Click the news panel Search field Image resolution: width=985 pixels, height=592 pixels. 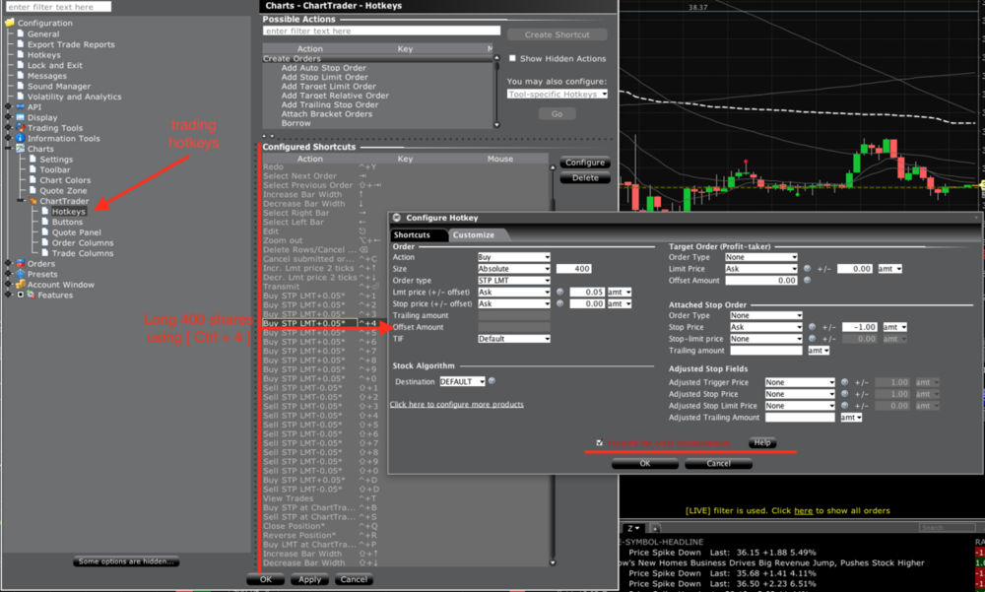coord(947,528)
